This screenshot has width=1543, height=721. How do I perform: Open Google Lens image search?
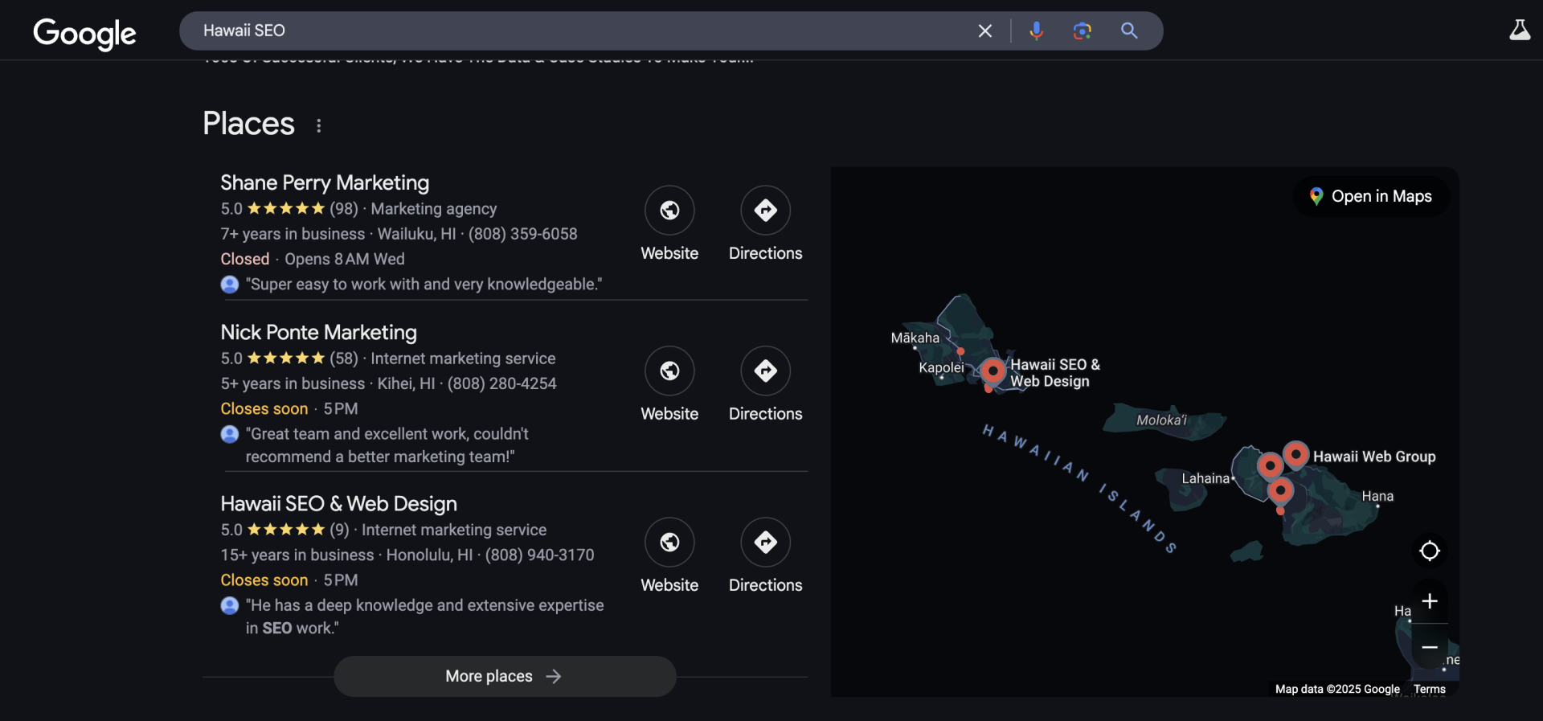[x=1082, y=31]
